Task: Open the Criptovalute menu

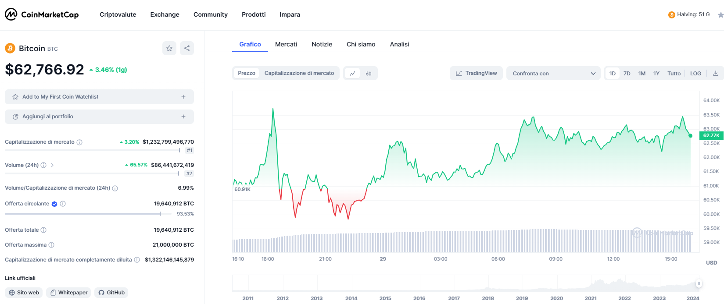Action: point(118,14)
